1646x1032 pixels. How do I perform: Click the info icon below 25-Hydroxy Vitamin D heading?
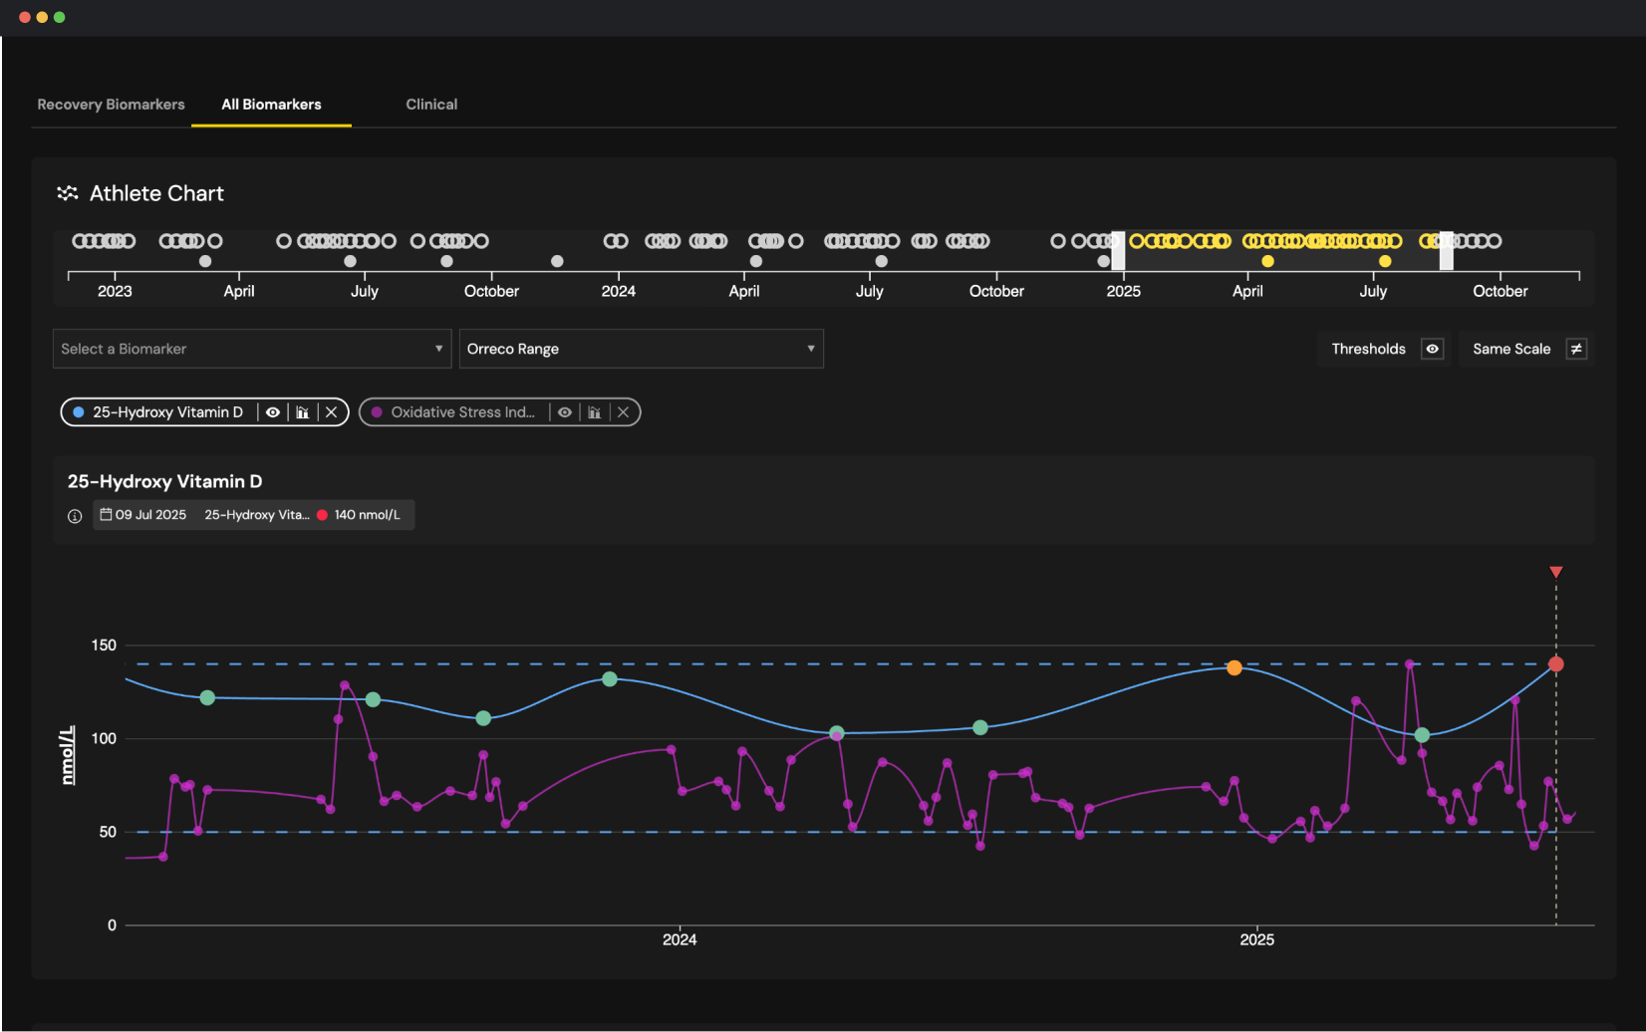75,515
